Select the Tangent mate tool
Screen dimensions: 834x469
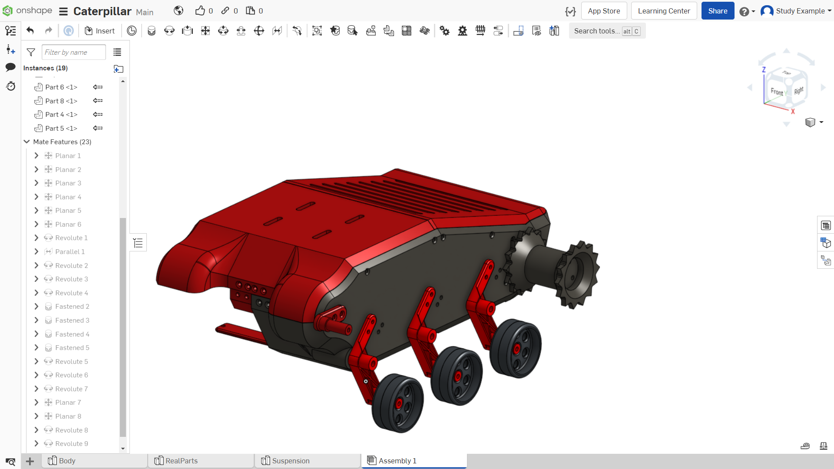coord(297,30)
